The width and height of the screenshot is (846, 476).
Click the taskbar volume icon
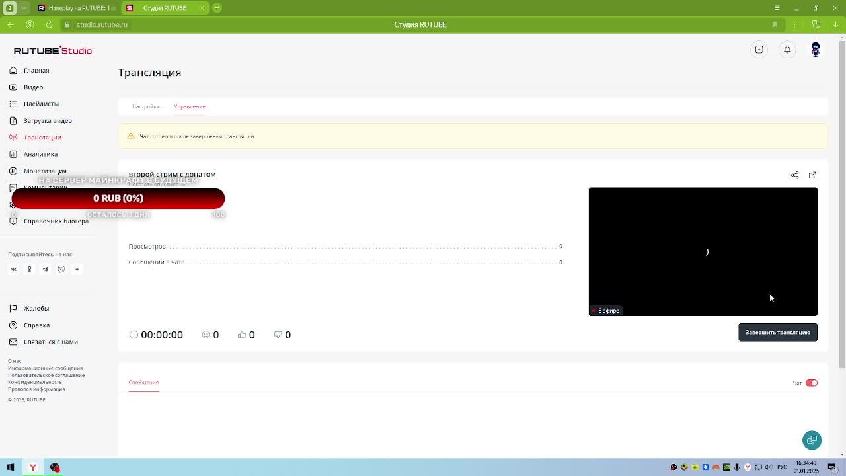tap(769, 467)
